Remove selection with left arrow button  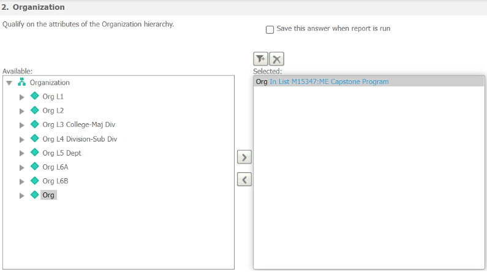244,179
